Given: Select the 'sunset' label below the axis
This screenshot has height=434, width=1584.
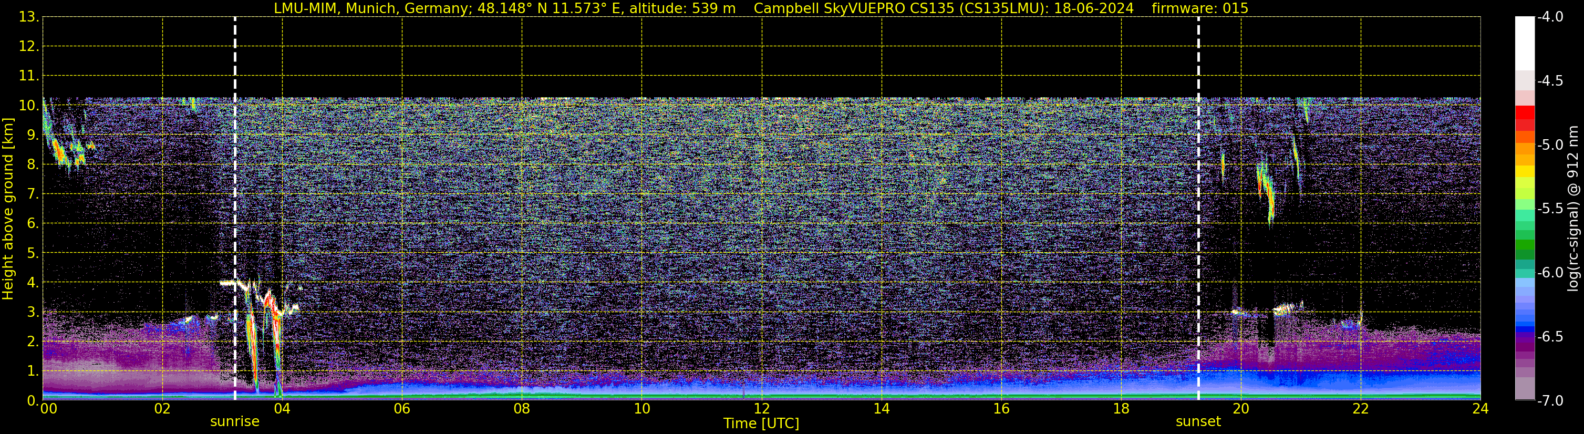Looking at the screenshot, I should coord(1198,422).
